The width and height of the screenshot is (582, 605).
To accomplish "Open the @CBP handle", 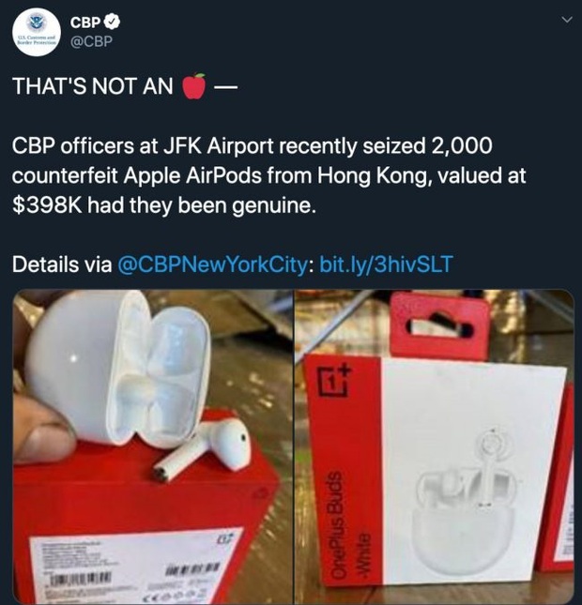I will (x=91, y=41).
